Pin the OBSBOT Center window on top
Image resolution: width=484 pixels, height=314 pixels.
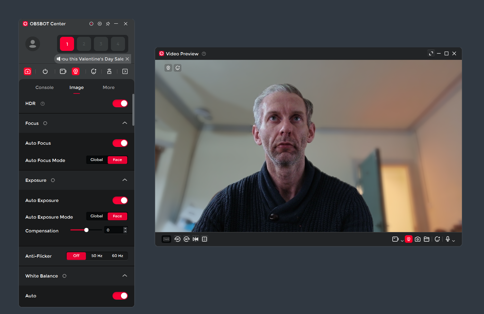tap(108, 24)
